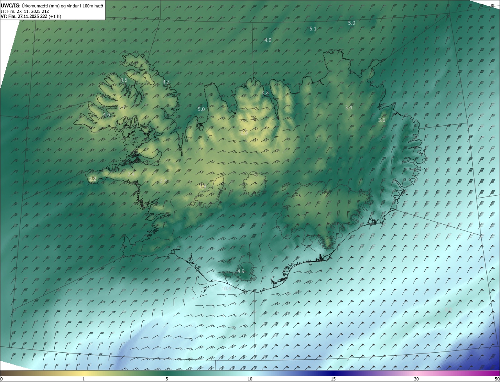
Task: Click the 5.1 value label on the map
Action: 313,29
